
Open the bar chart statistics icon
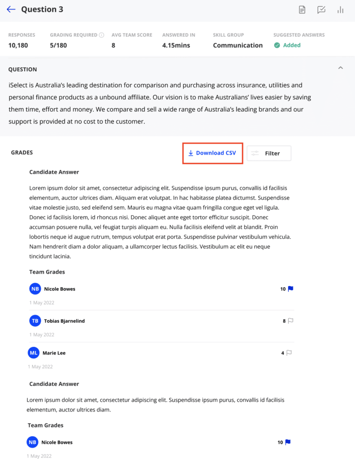click(340, 10)
